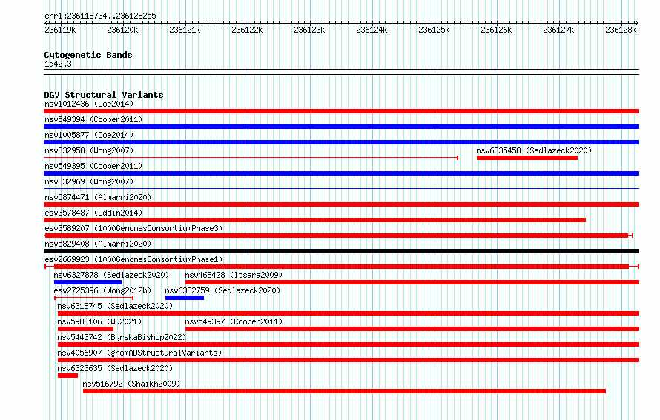Select nsv5983106 (Wu2021) label
Screen dimensions: 660x420
(x=99, y=321)
